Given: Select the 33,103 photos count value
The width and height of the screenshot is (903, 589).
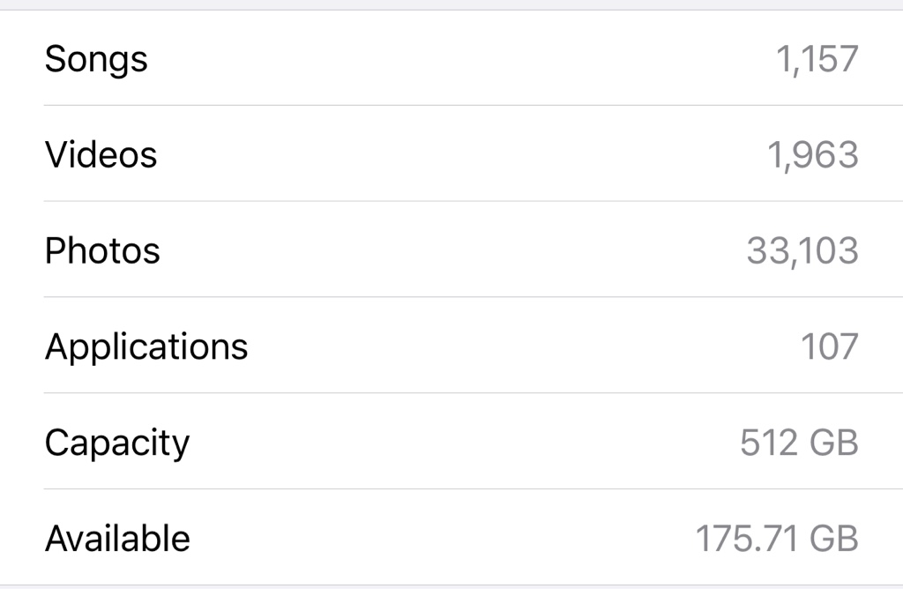Looking at the screenshot, I should [x=802, y=251].
